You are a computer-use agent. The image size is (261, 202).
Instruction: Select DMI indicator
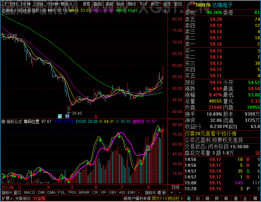tap(41, 193)
